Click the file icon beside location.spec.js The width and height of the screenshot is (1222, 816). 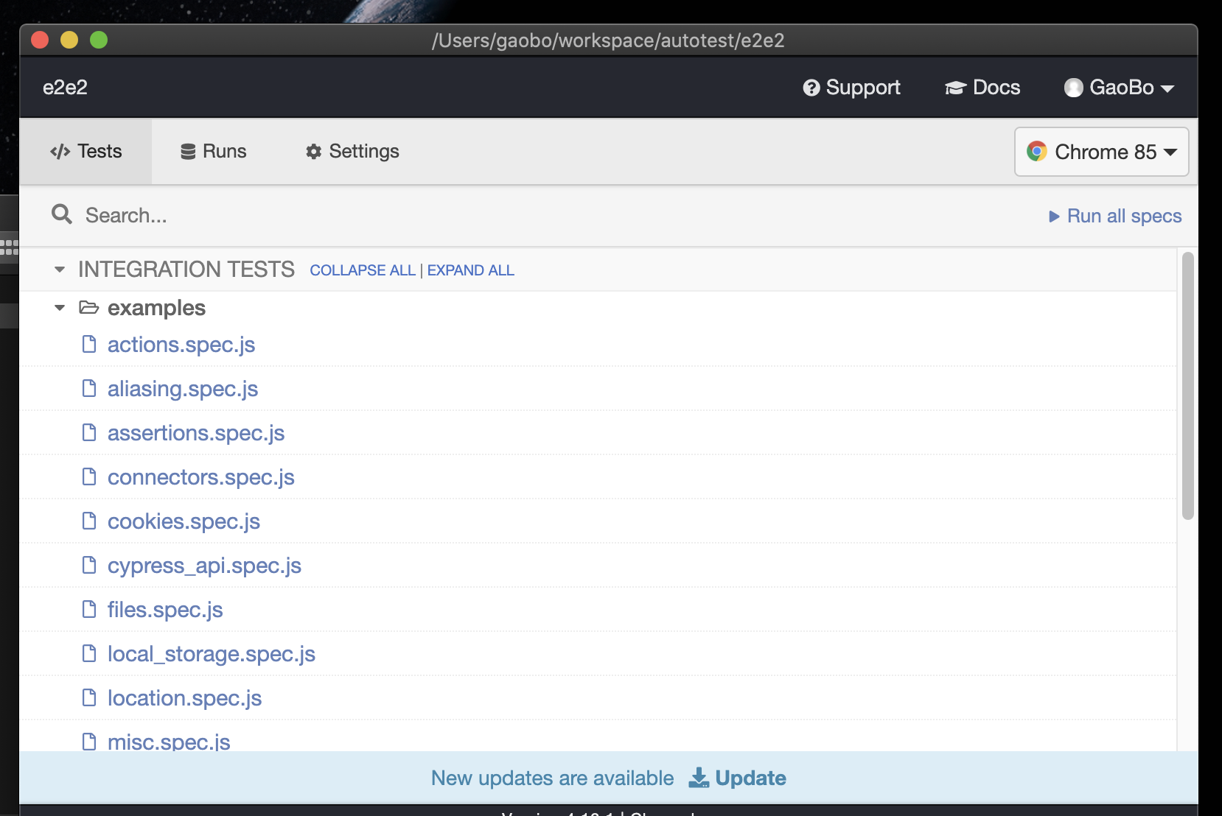pyautogui.click(x=89, y=697)
